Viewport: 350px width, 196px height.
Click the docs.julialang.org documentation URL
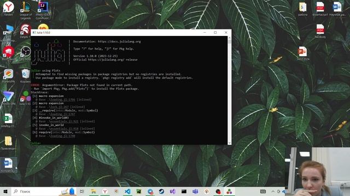tap(119, 41)
